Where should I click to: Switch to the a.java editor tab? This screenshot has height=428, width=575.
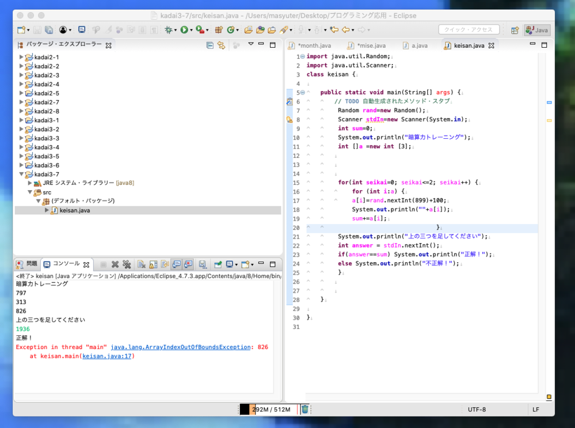point(419,46)
